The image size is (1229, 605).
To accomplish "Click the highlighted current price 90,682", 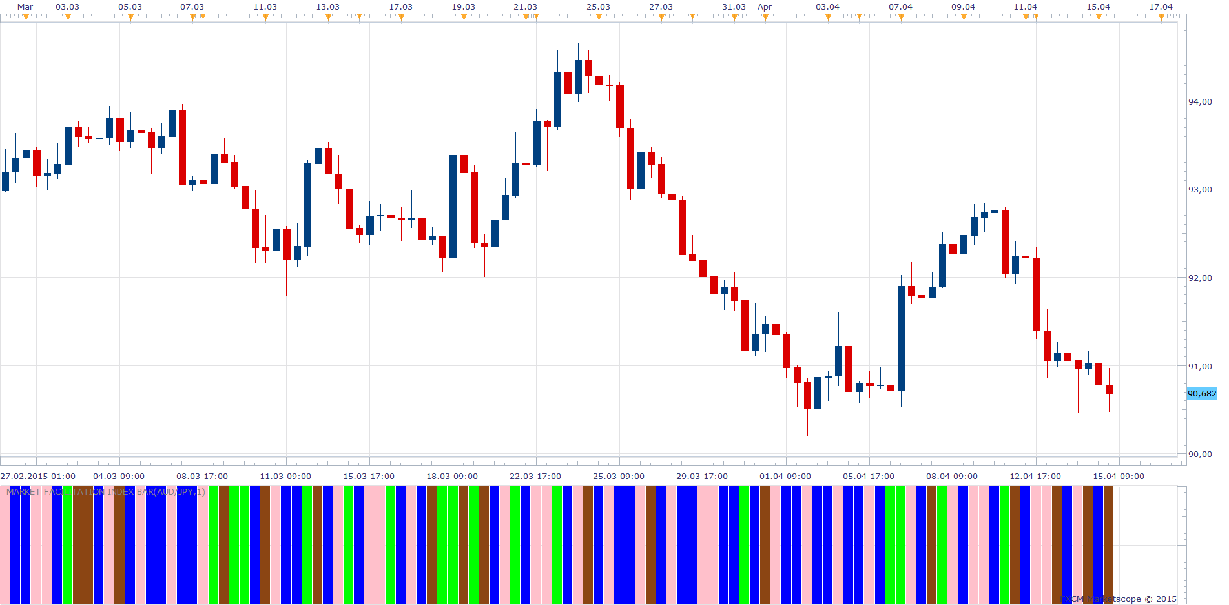I will 1202,393.
